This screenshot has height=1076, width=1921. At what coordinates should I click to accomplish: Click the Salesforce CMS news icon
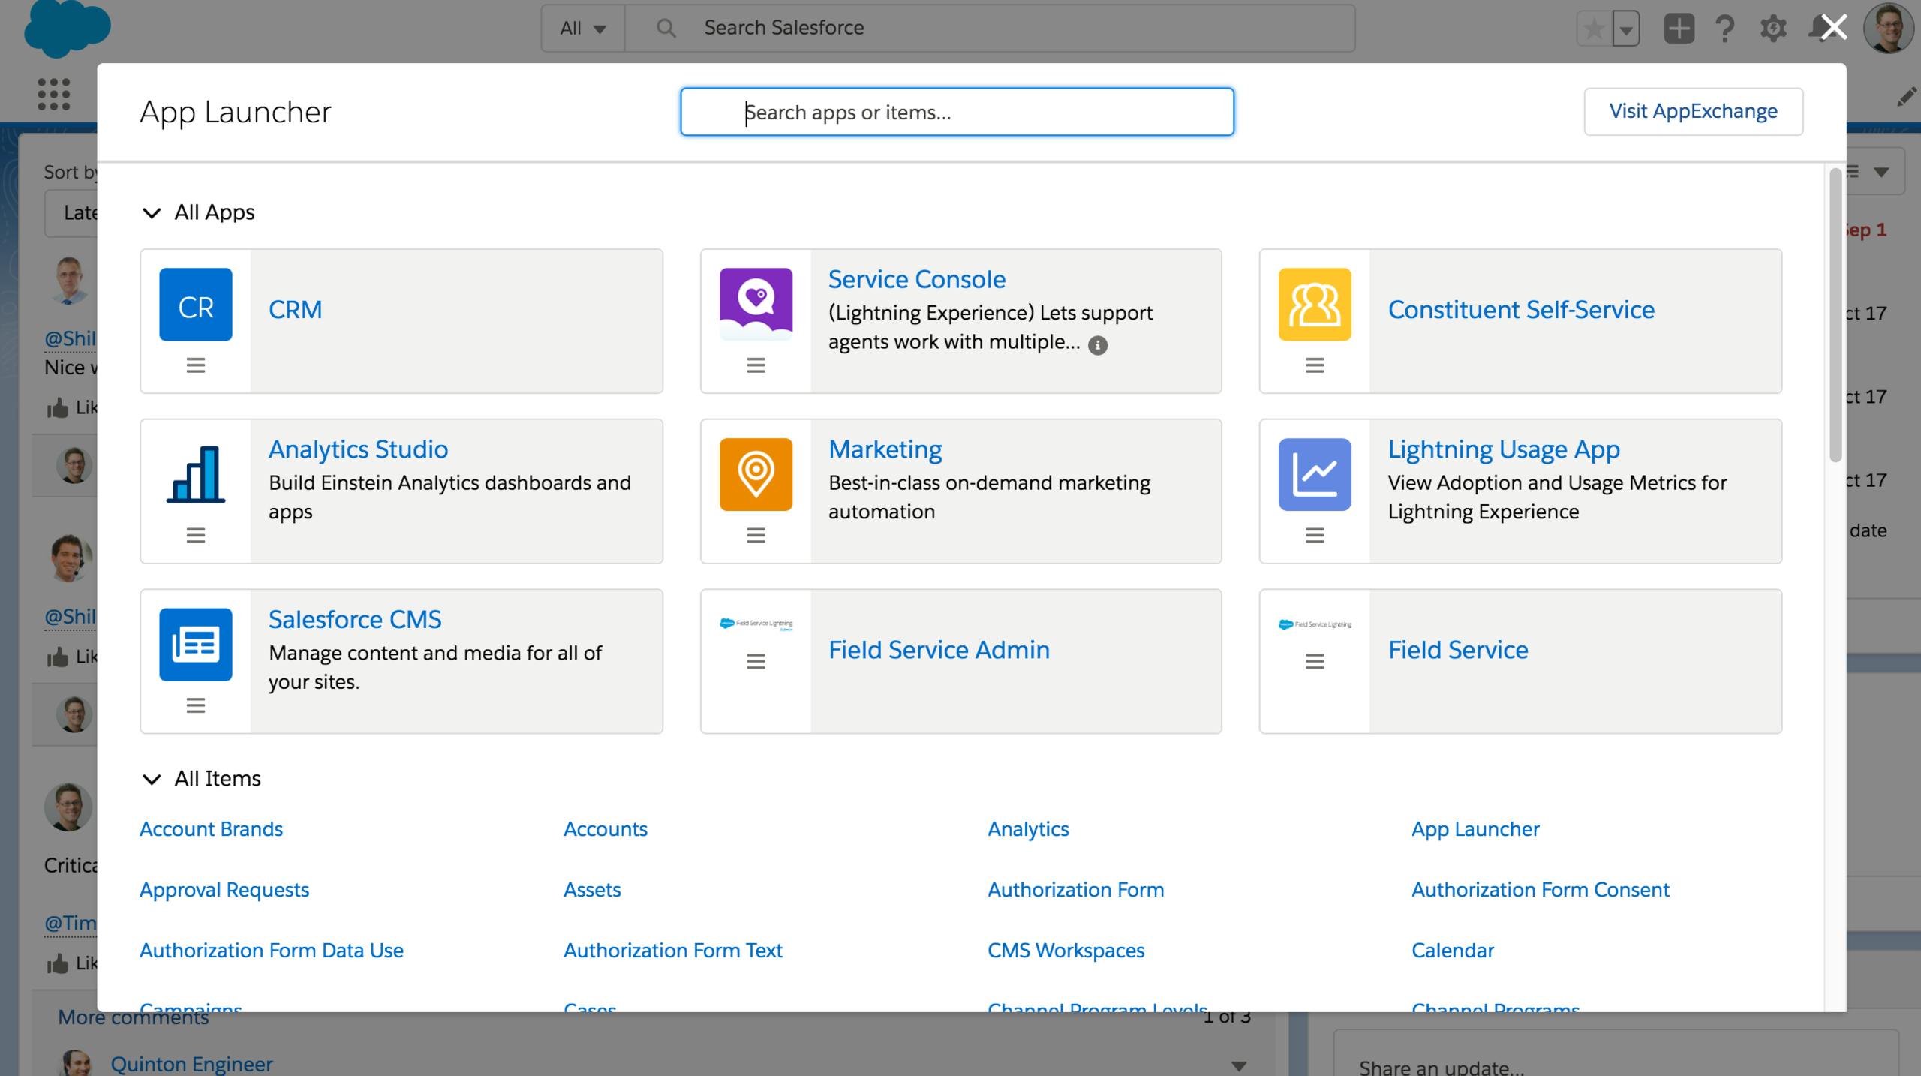195,645
